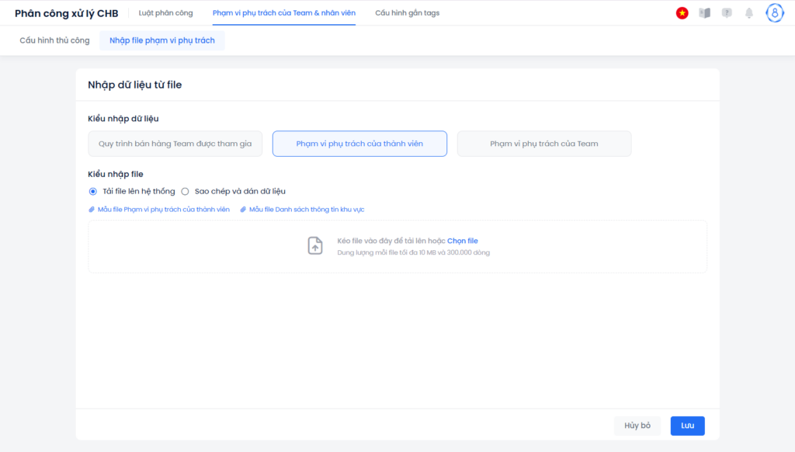Click the Vietnam flag language icon
Viewport: 795px width, 452px height.
point(682,13)
